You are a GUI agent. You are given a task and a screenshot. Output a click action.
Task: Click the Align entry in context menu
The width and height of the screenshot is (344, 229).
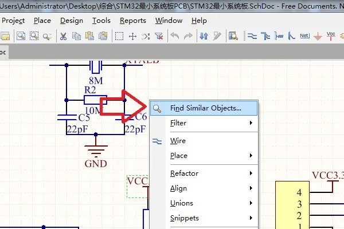204,188
